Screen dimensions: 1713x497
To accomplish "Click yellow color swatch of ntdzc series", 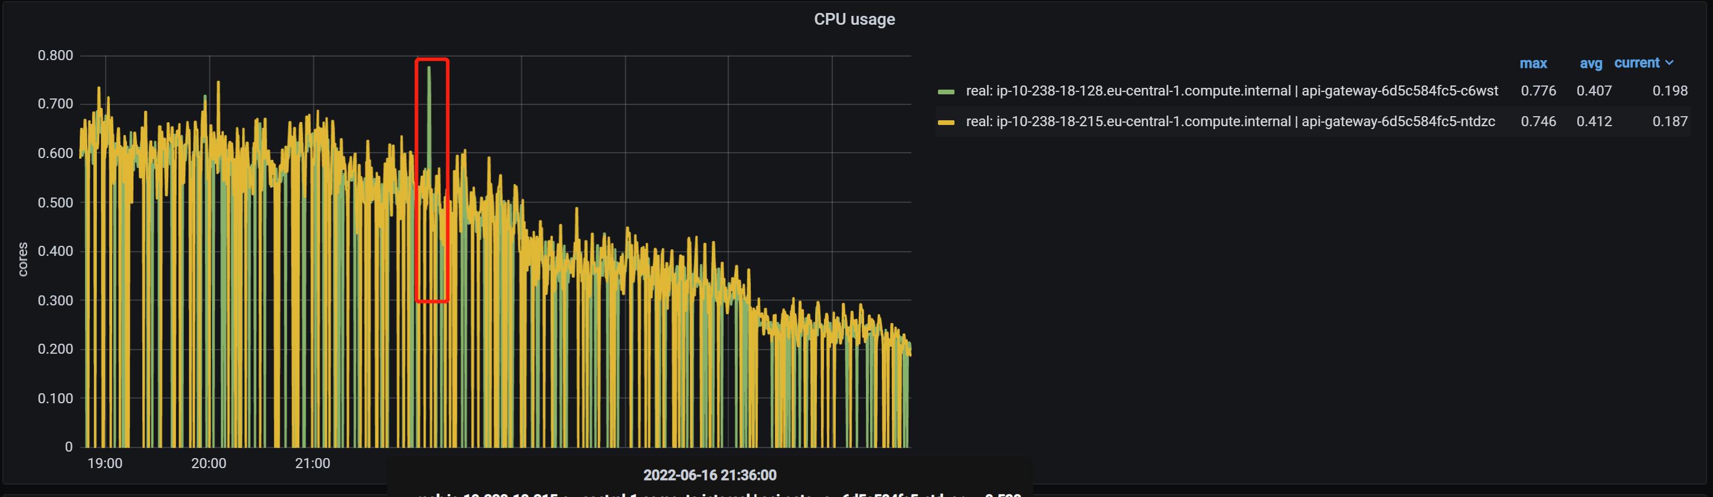I will click(x=946, y=122).
